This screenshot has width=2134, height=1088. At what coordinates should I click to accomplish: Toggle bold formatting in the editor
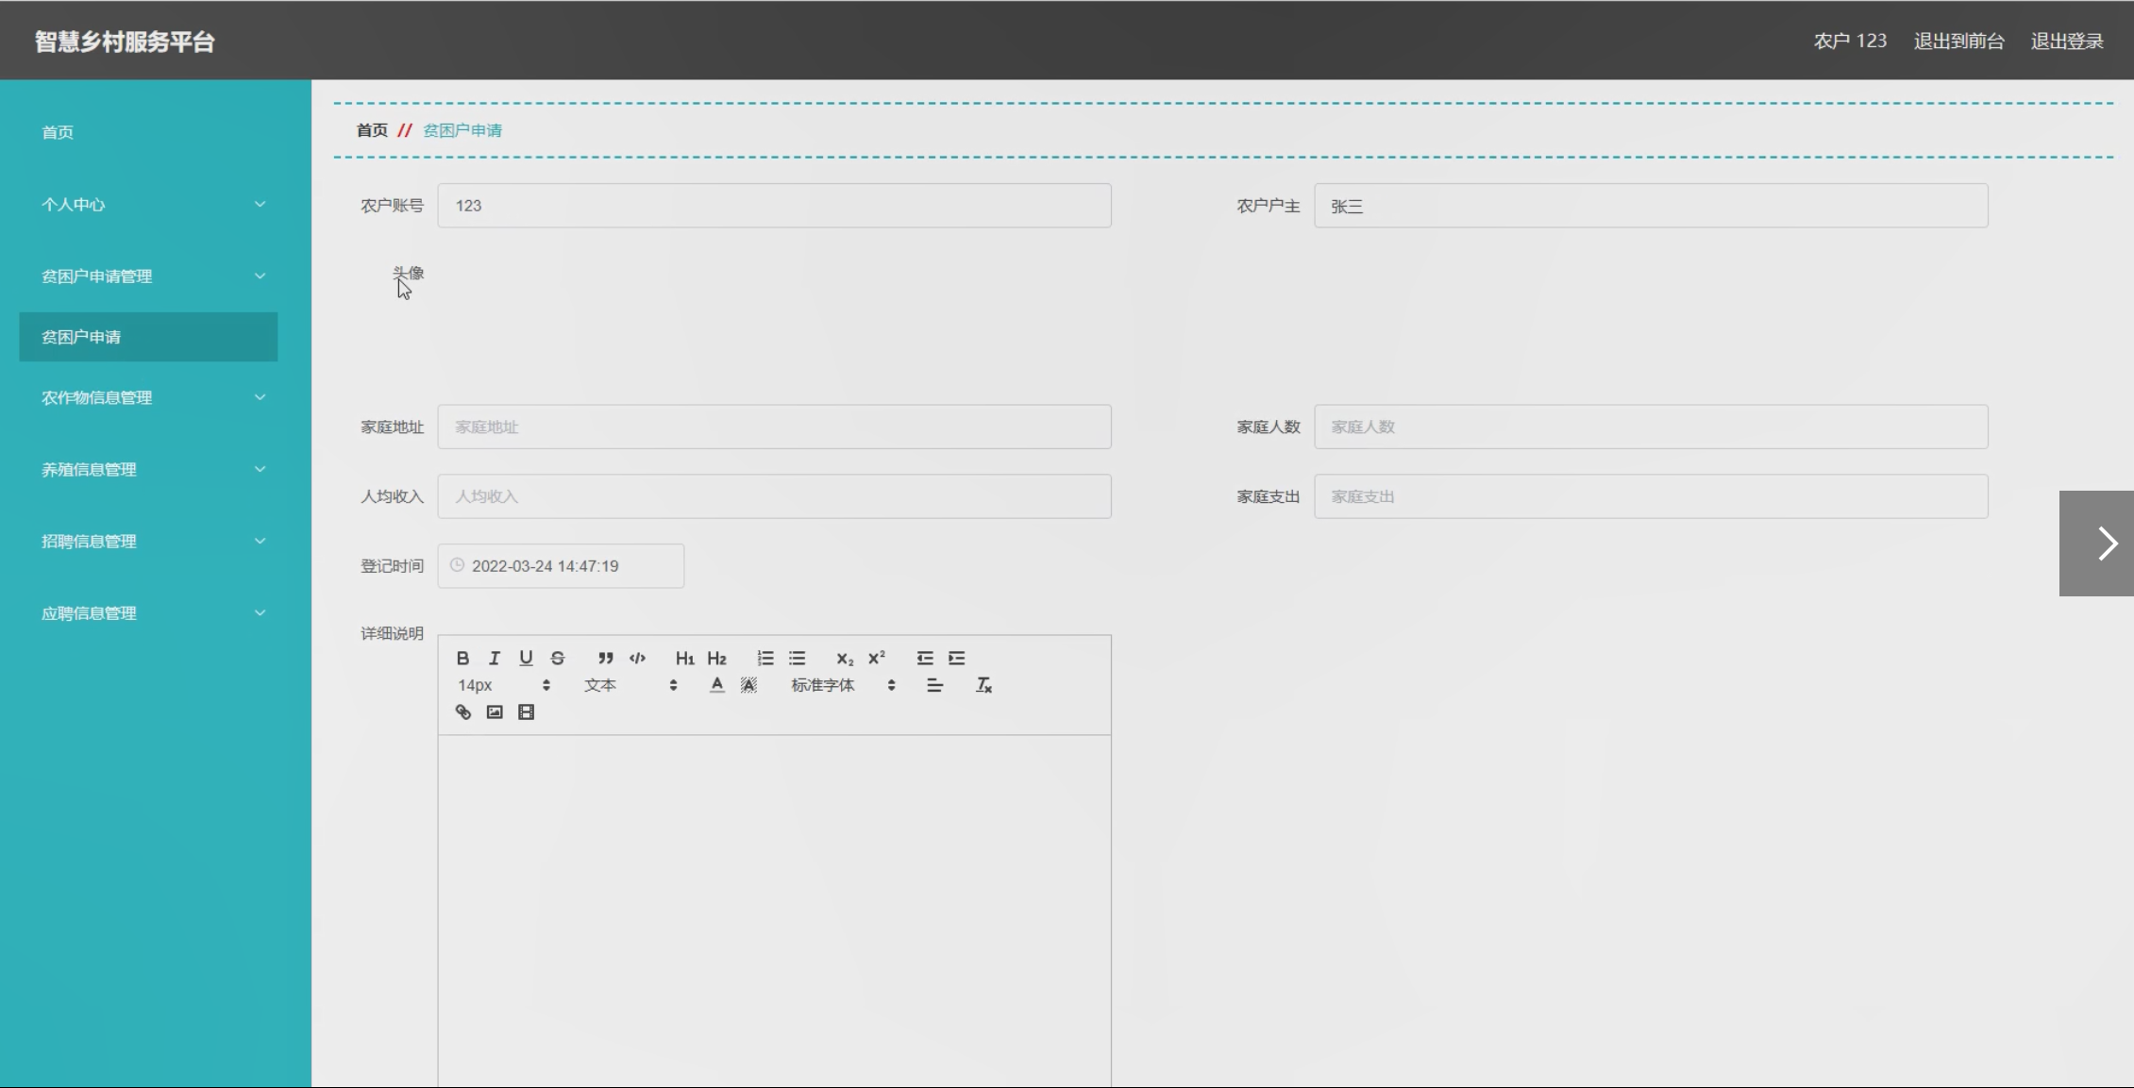pos(462,659)
